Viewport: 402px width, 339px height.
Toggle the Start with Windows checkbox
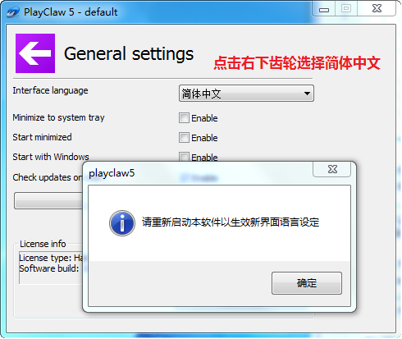184,157
